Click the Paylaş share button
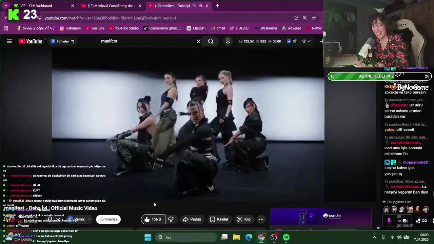The image size is (434, 244). point(192,219)
